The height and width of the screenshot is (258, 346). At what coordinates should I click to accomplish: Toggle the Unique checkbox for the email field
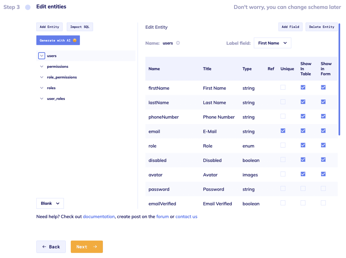(x=283, y=130)
